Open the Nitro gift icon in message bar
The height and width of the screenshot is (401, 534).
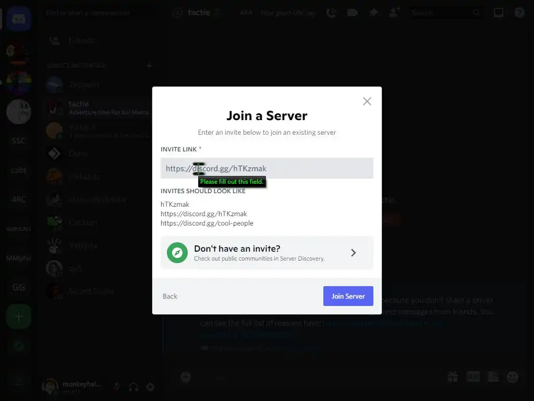pos(453,377)
